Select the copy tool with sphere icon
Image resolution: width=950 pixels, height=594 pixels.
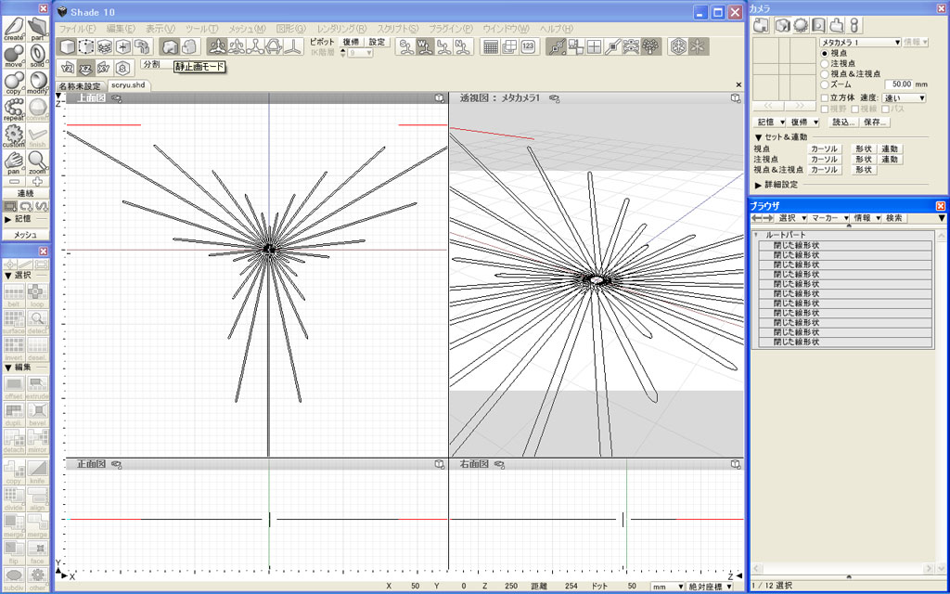(14, 83)
